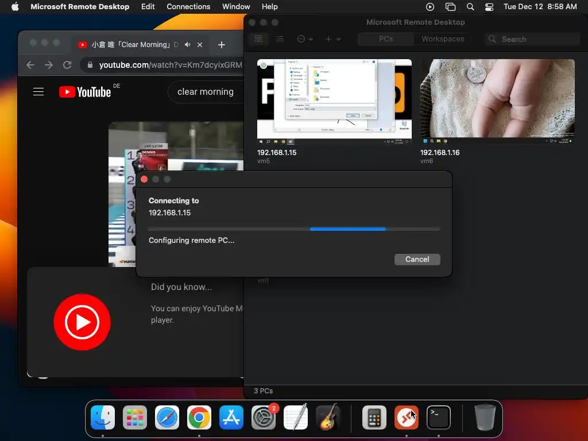Open Finder from the dock
The image size is (588, 441).
[103, 417]
